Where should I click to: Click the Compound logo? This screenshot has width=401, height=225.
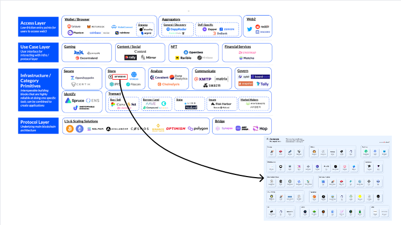[x=151, y=108]
